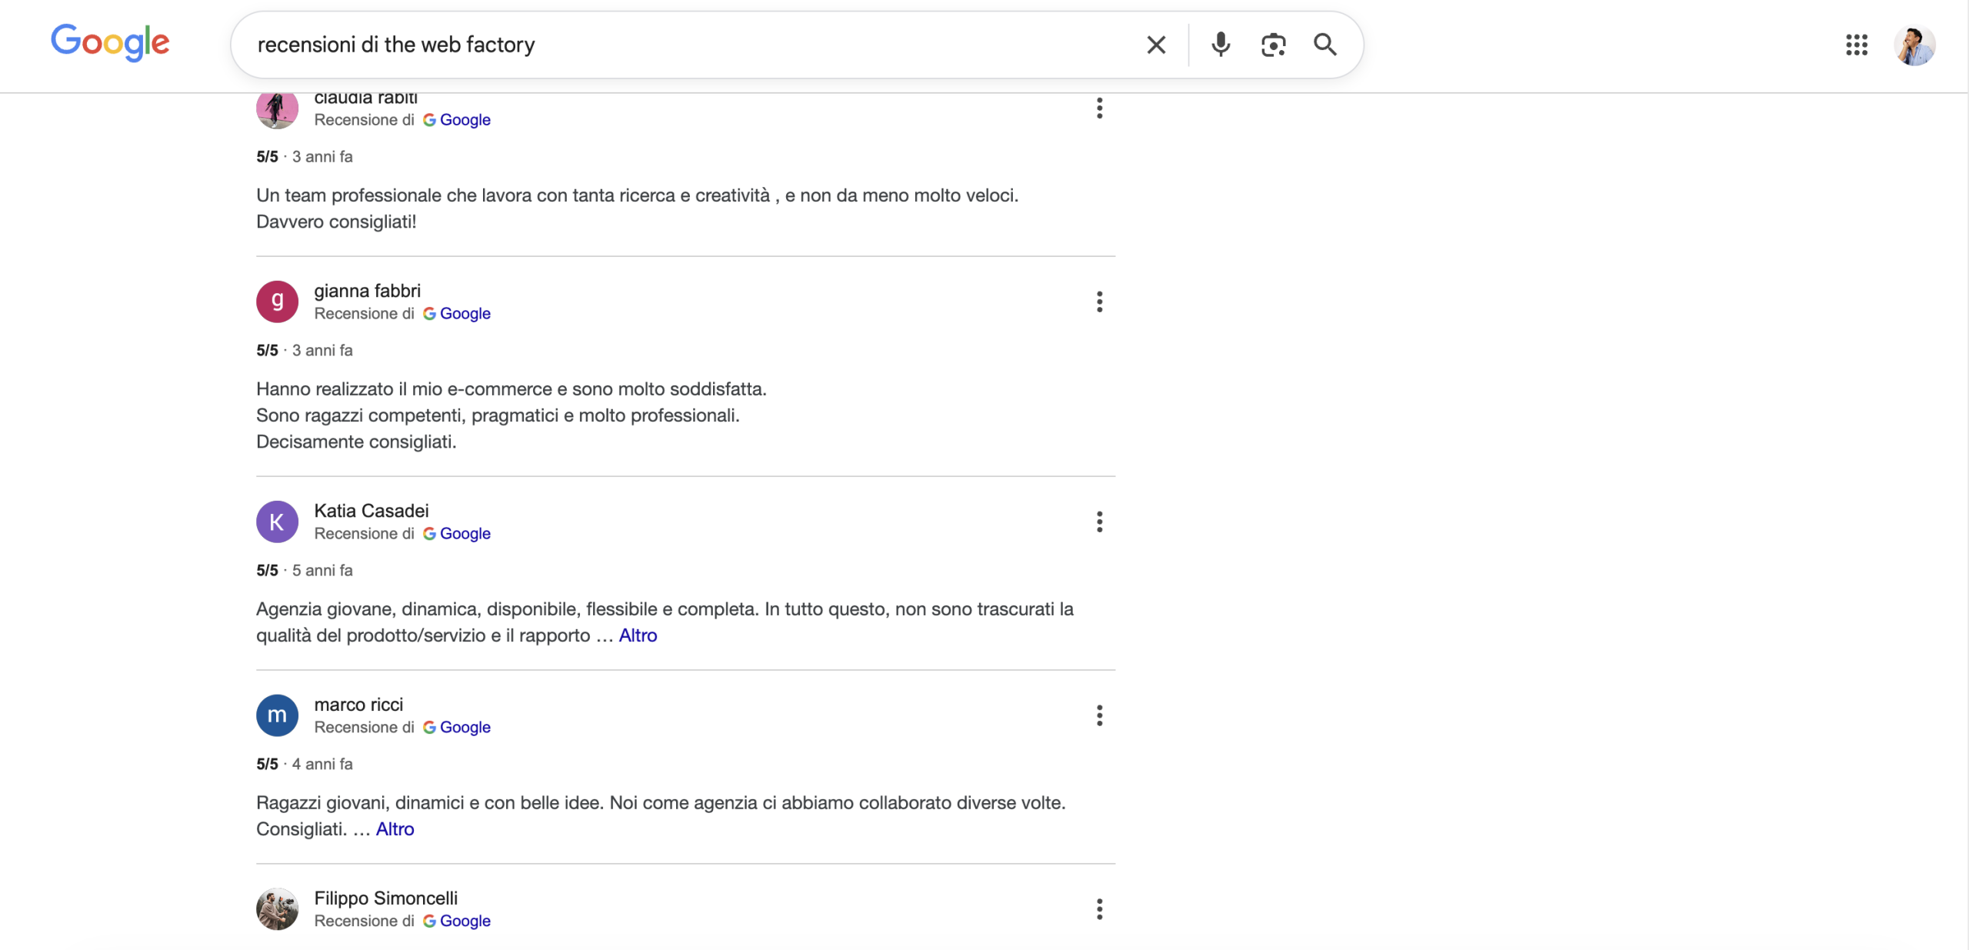Open the Google account profile picture
1969x950 pixels.
pyautogui.click(x=1914, y=45)
